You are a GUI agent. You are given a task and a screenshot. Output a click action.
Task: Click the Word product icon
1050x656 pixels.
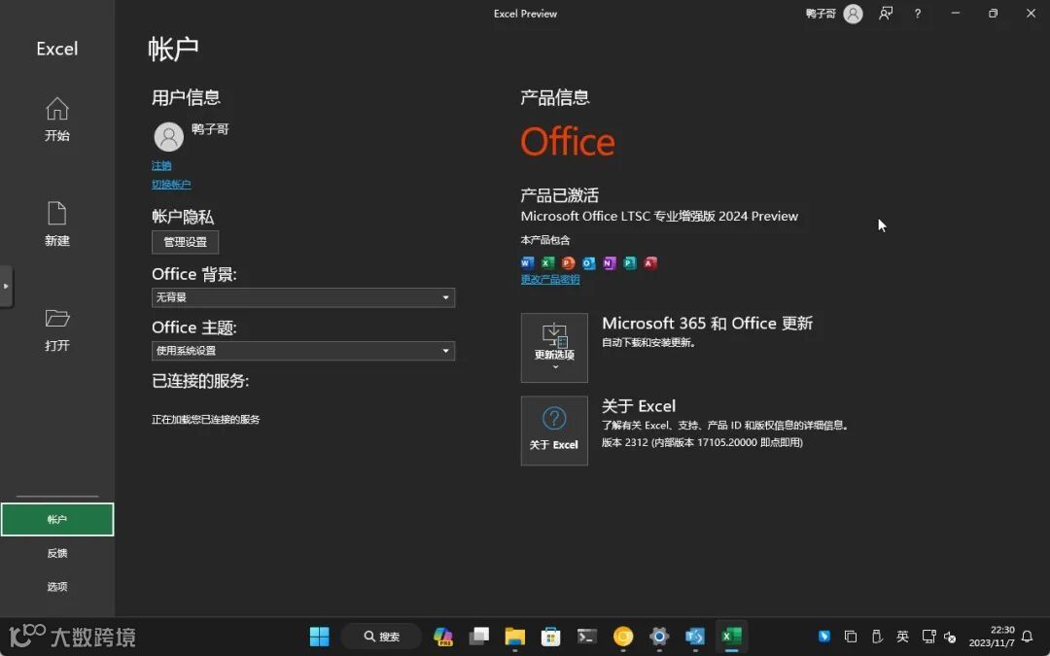528,262
